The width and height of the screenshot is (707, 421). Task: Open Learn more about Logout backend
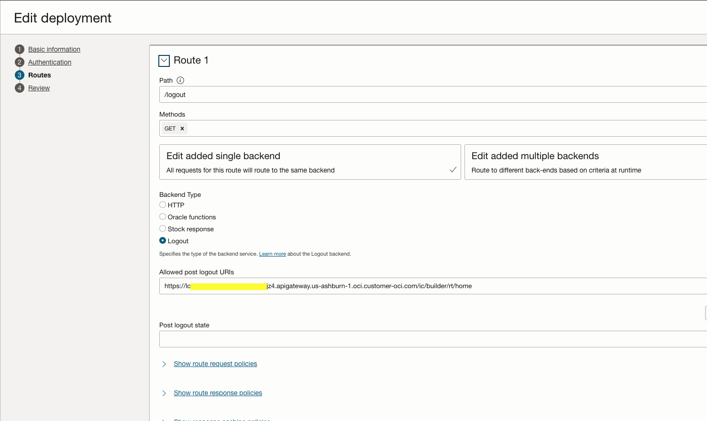point(272,254)
